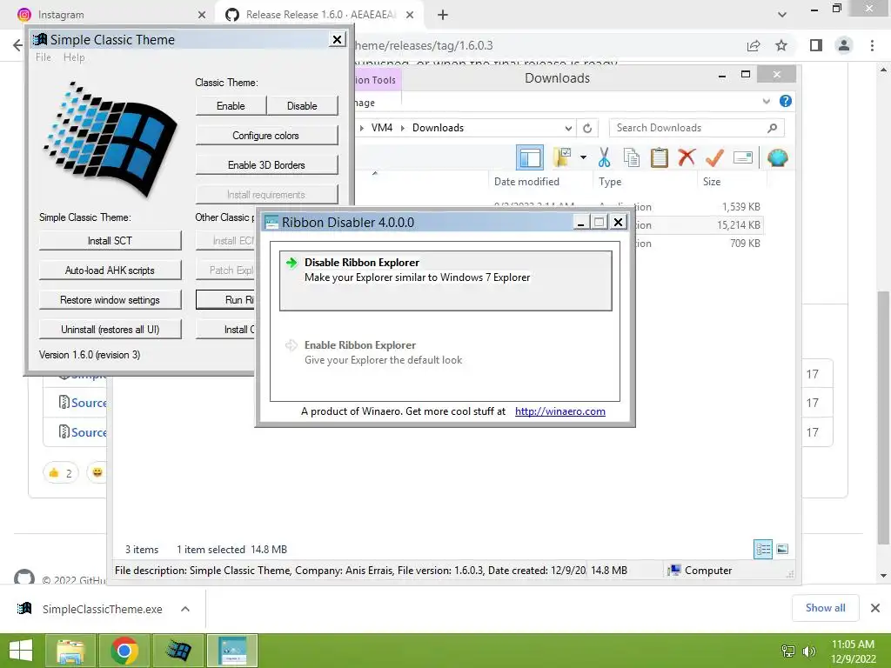Image resolution: width=891 pixels, height=668 pixels.
Task: Click the Paste clipboard icon
Action: coord(660,157)
